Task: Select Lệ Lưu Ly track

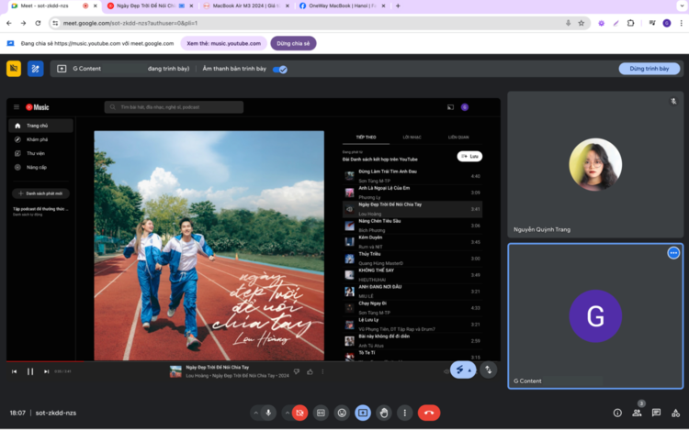Action: [412, 325]
